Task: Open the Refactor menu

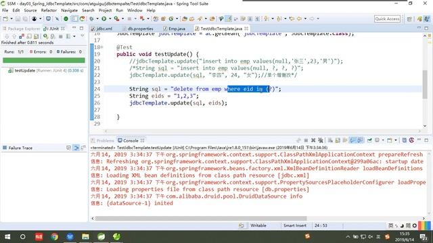Action: [x=49, y=10]
